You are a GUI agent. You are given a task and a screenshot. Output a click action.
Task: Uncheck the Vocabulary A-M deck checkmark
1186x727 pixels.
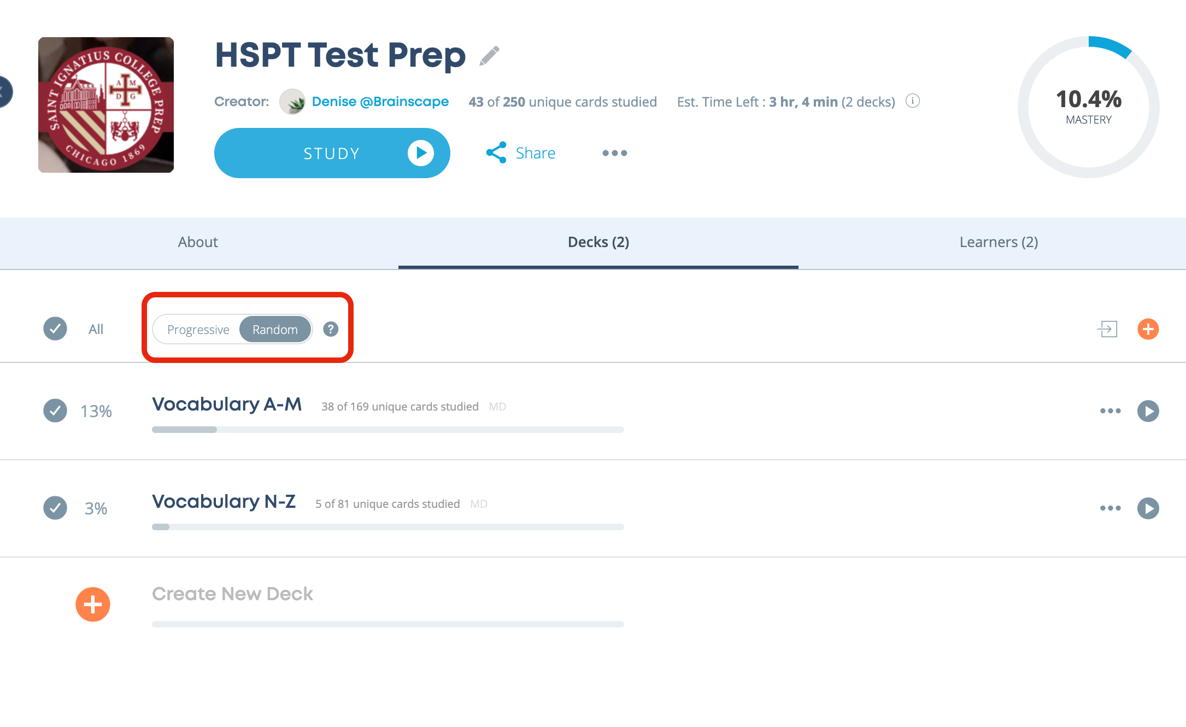[55, 411]
